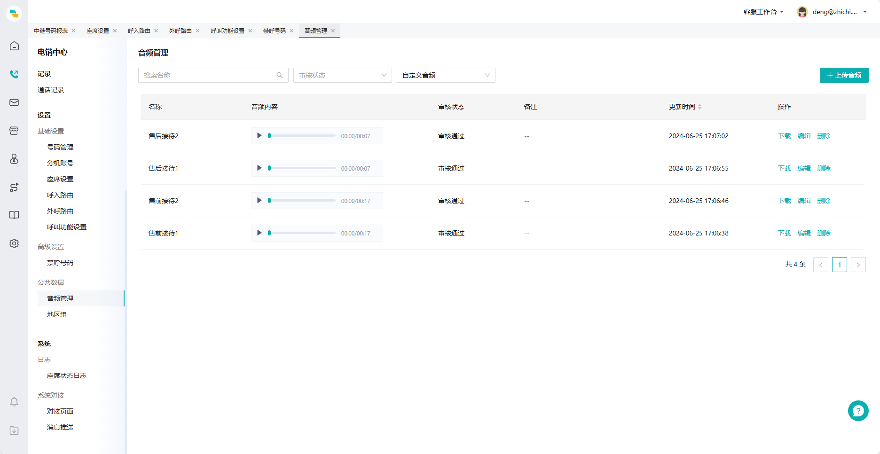Open the 审核状态 filter dropdown
Image resolution: width=880 pixels, height=454 pixels.
343,75
